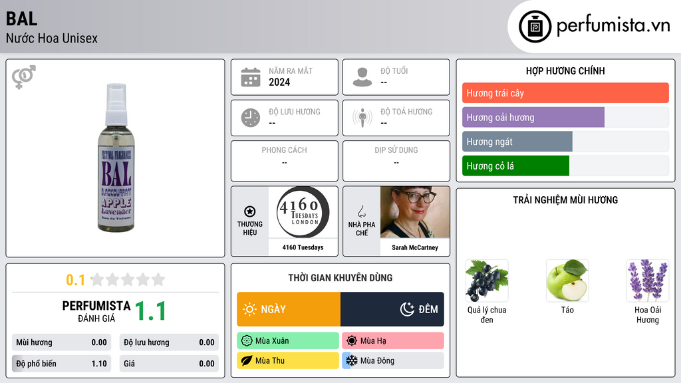
Task: Select the Đêm nighttime segment
Action: point(392,309)
